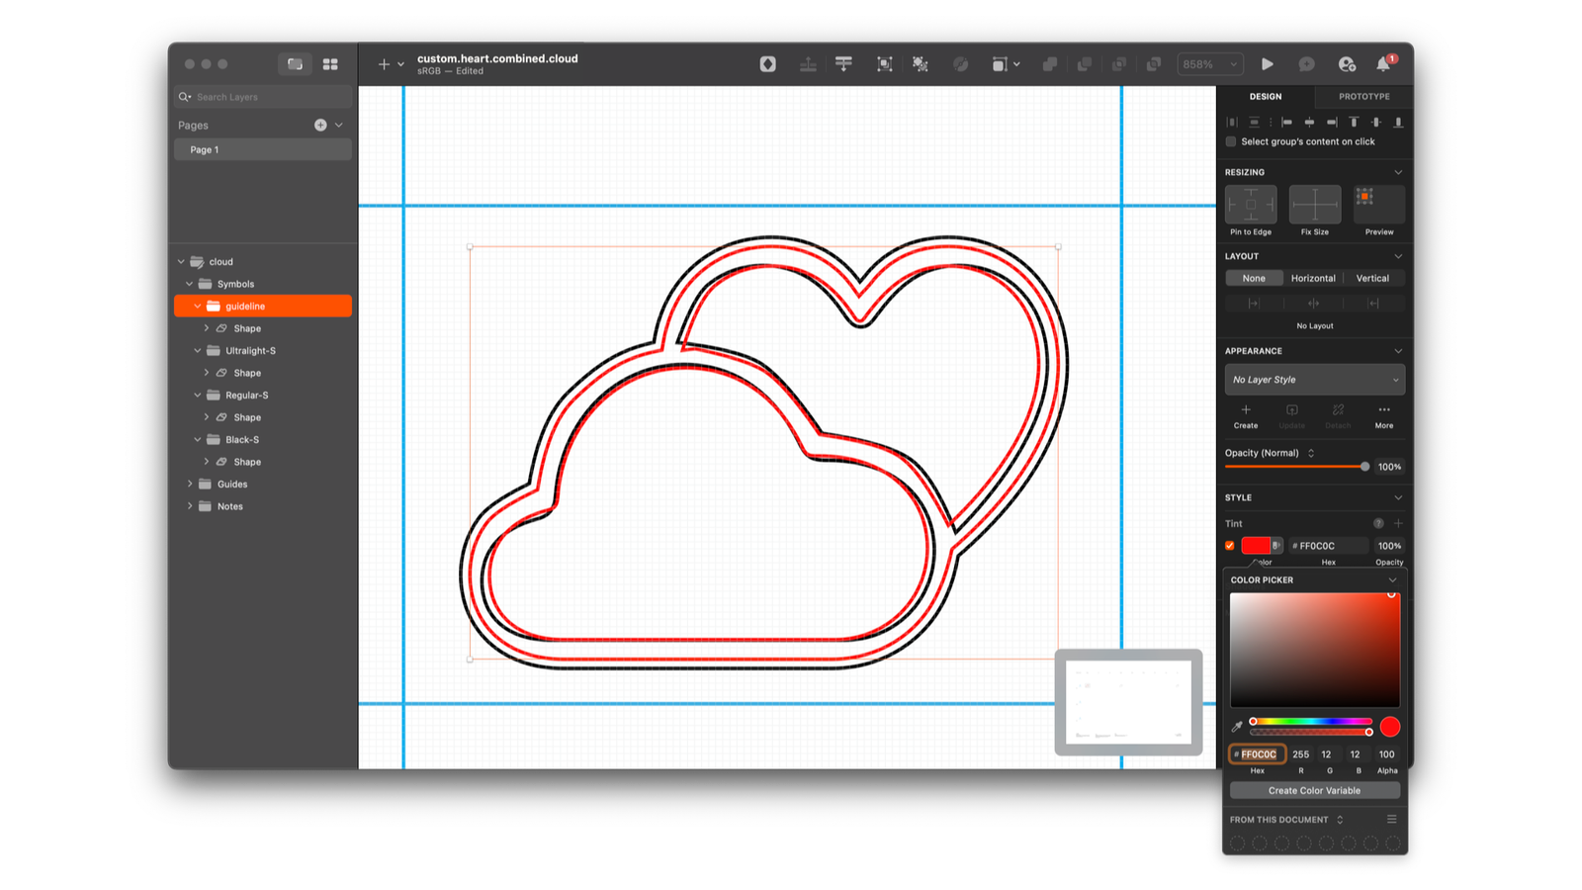Switch to the Prototype tab
Screen dimensions: 1582x890
click(1363, 96)
